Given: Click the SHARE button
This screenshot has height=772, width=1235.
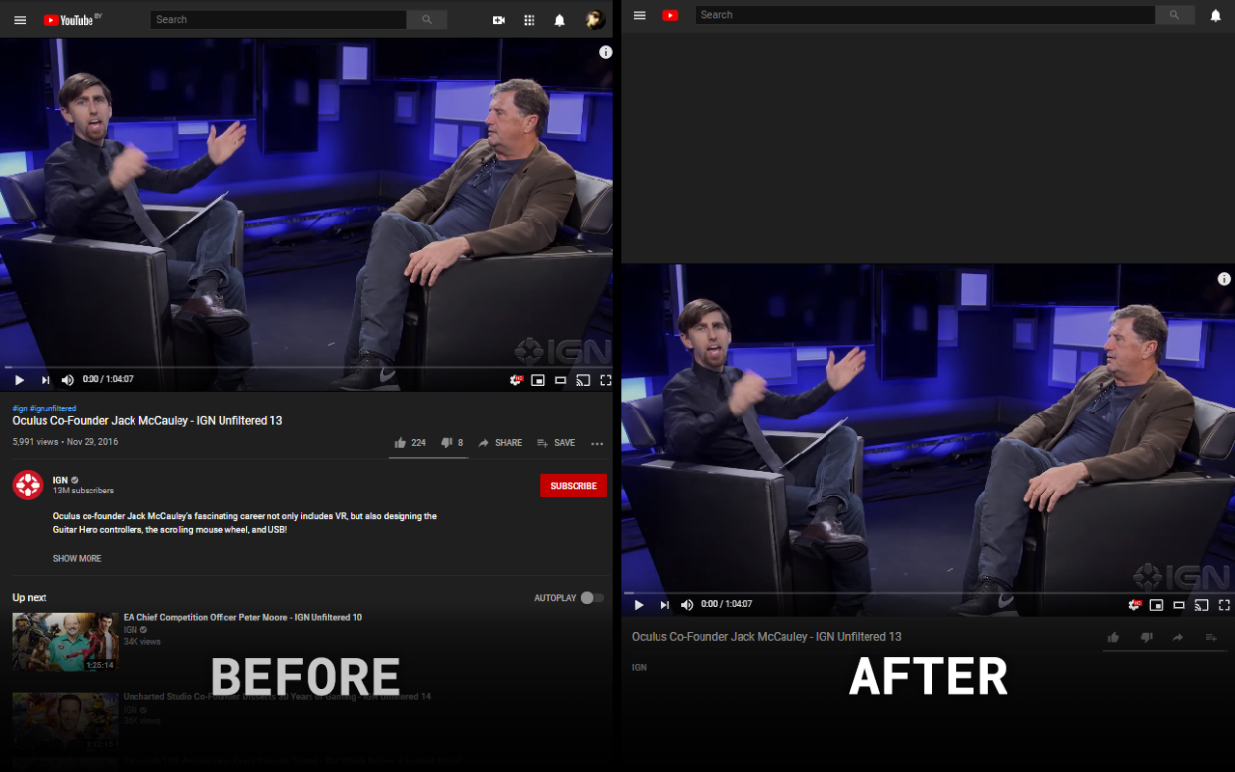Looking at the screenshot, I should 500,443.
